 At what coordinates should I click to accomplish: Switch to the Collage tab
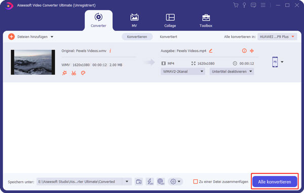point(170,20)
